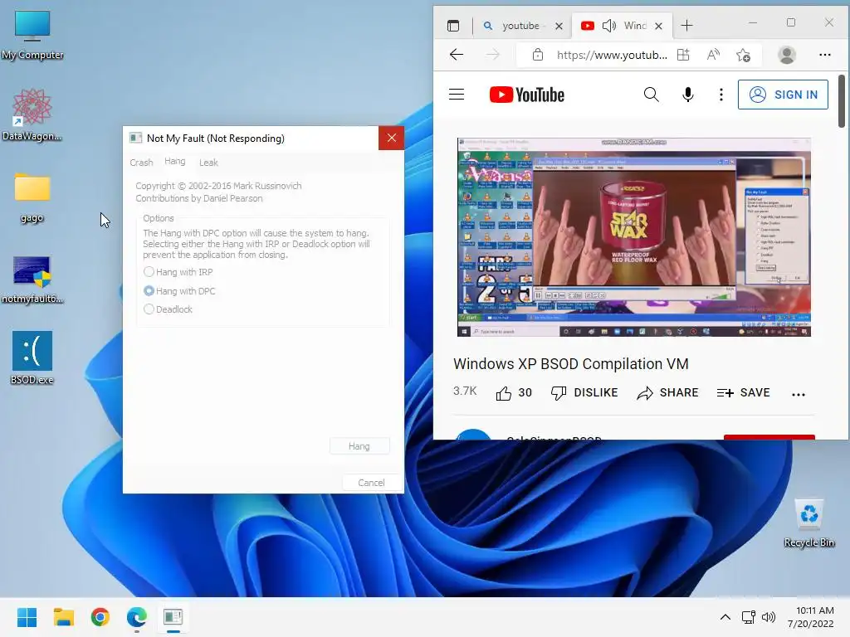Click the Hang button
Image resolution: width=850 pixels, height=637 pixels.
359,446
